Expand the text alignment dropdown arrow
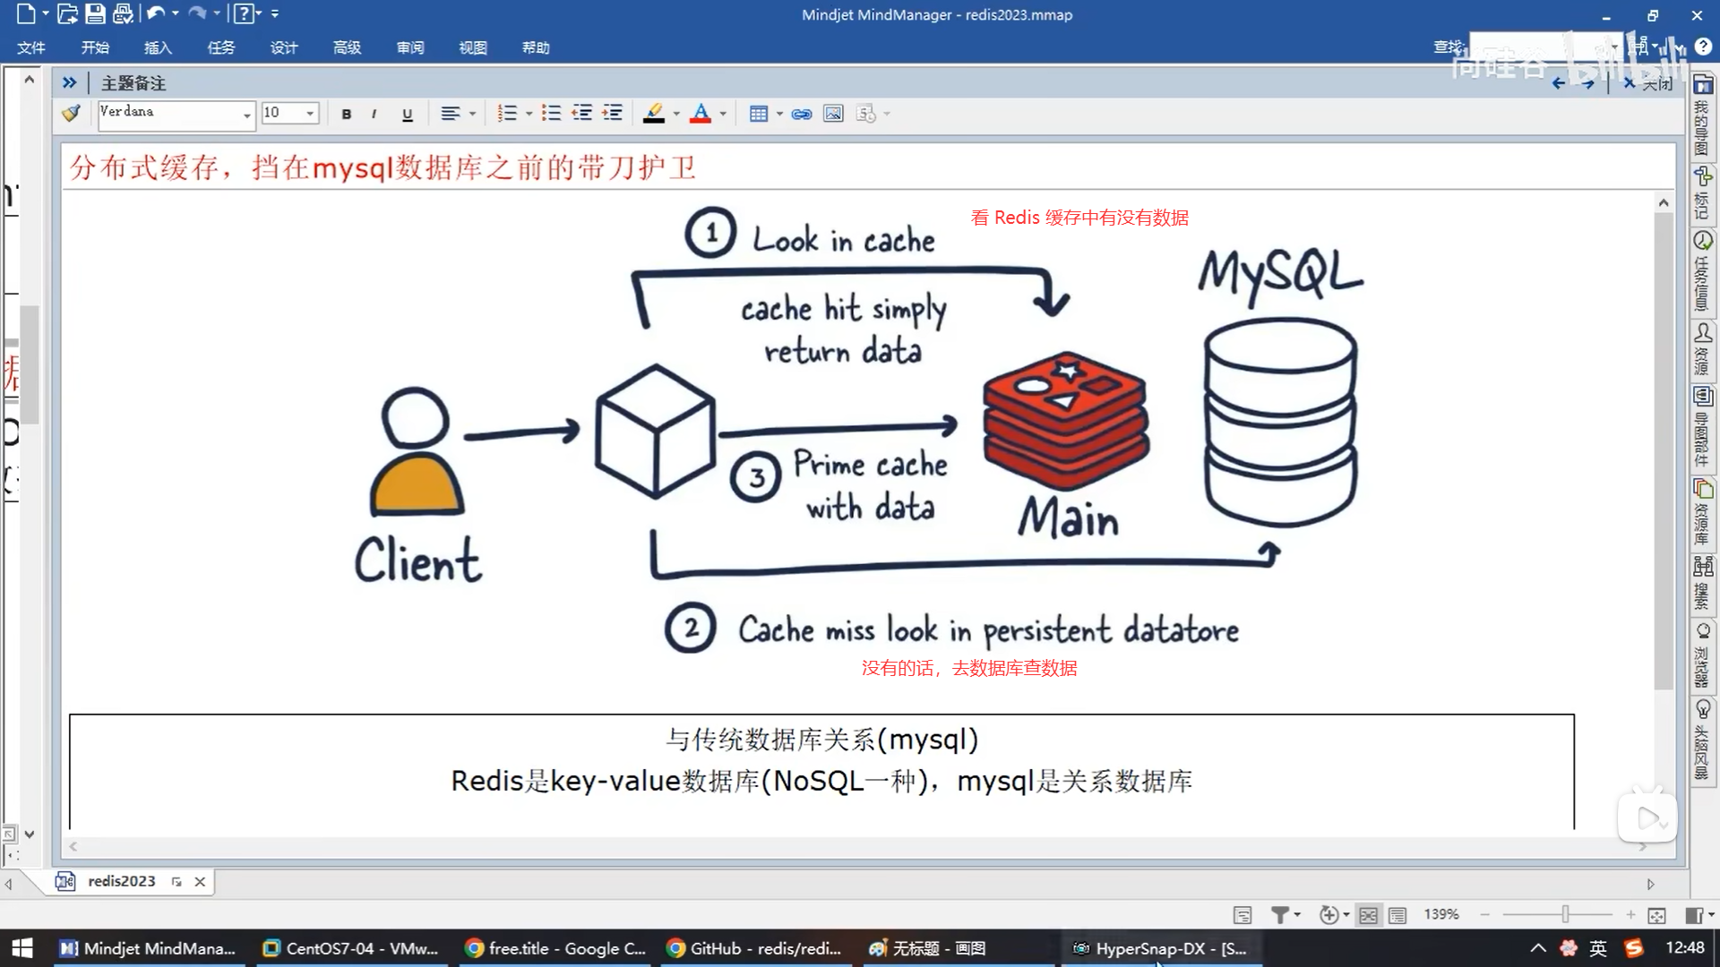 [473, 114]
